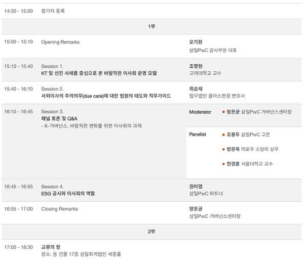This screenshot has height=261, width=304.
Task: Click the speaker name 권미엽
Action: (196, 186)
